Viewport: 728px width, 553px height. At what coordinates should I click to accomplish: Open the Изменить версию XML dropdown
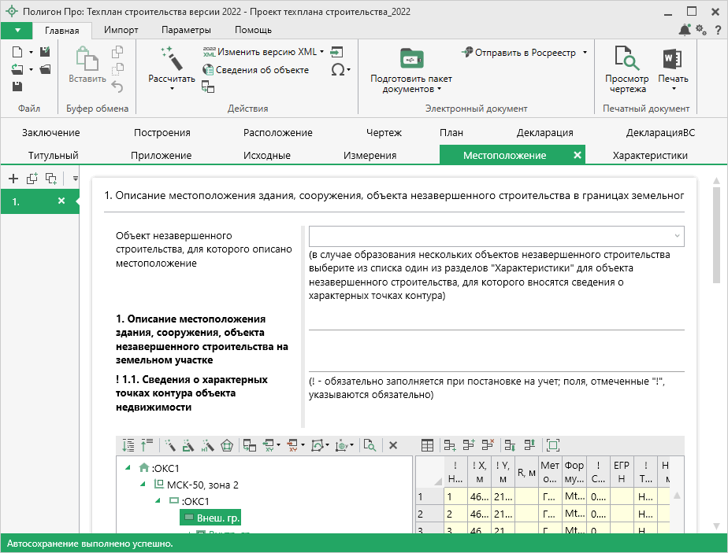(321, 52)
